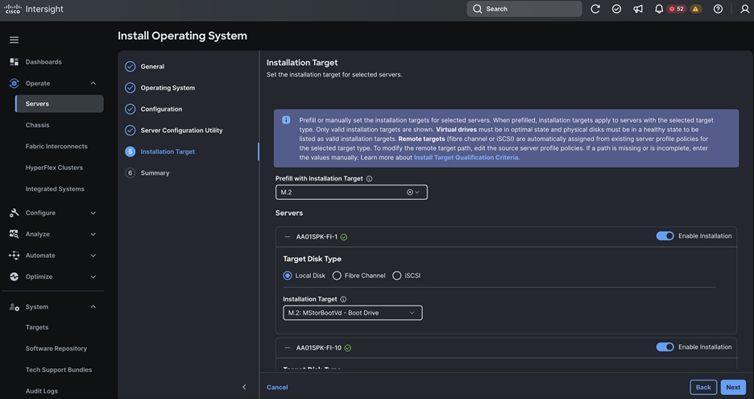Collapse the Operate menu chevron
754x399 pixels.
pyautogui.click(x=93, y=83)
